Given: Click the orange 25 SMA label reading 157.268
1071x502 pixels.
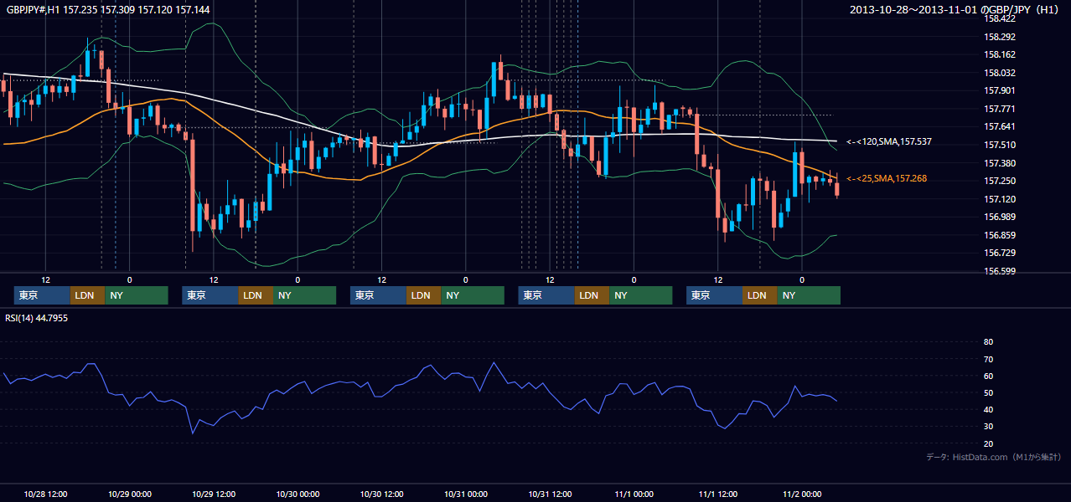Looking at the screenshot, I should pos(887,179).
